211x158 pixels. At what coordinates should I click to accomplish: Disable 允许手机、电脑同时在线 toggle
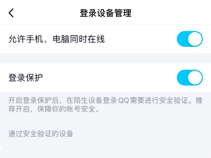[190, 39]
